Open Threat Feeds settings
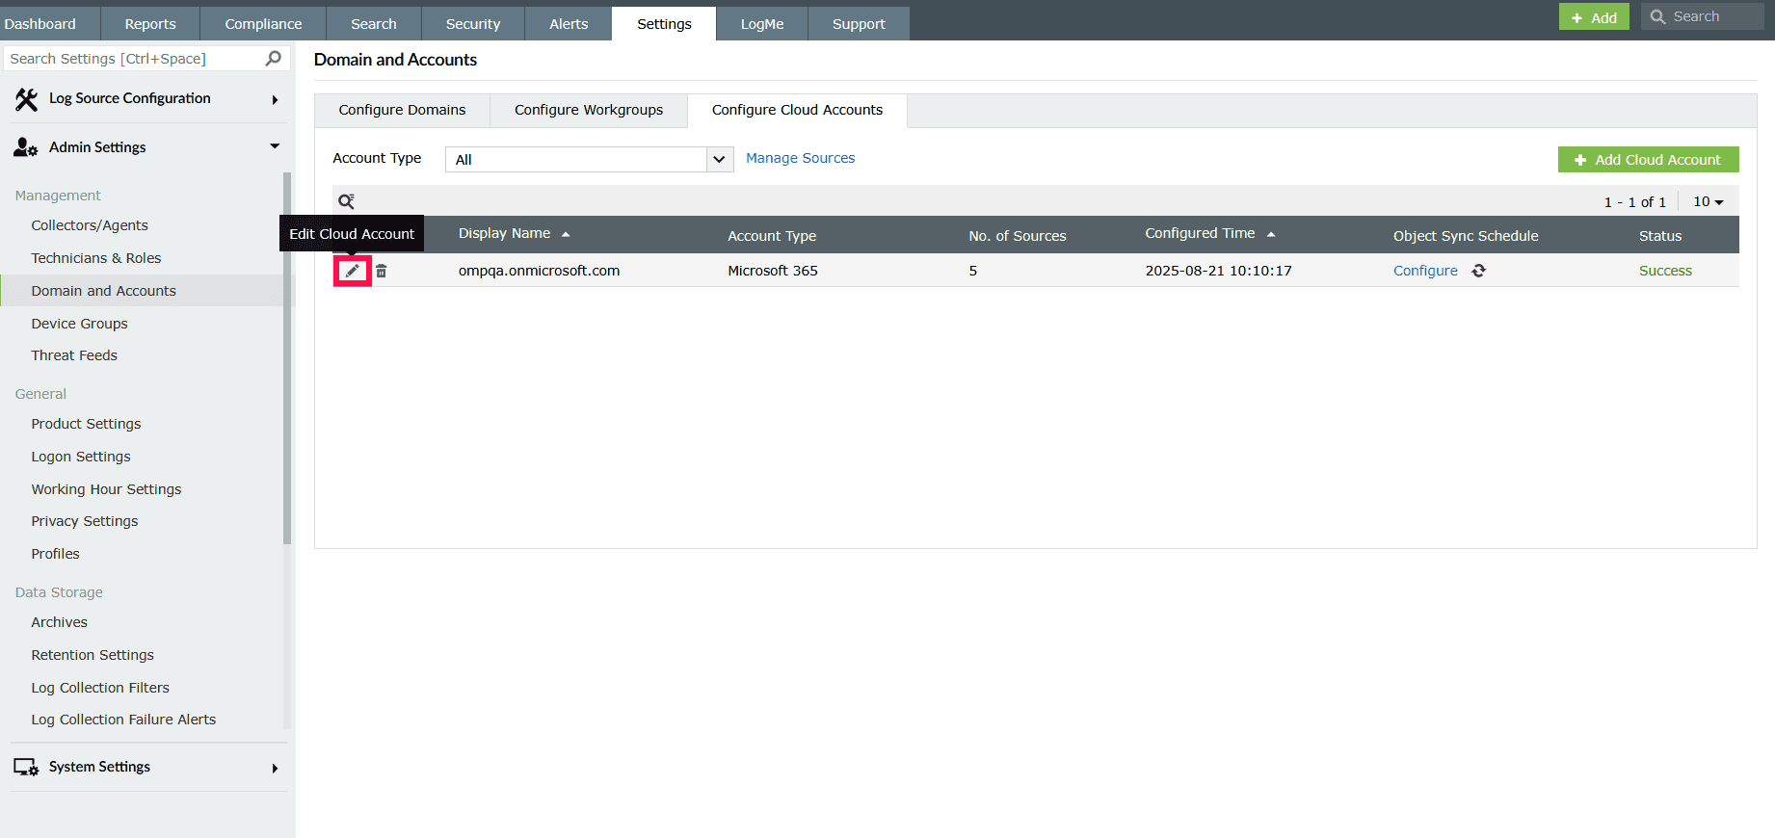 tap(74, 355)
